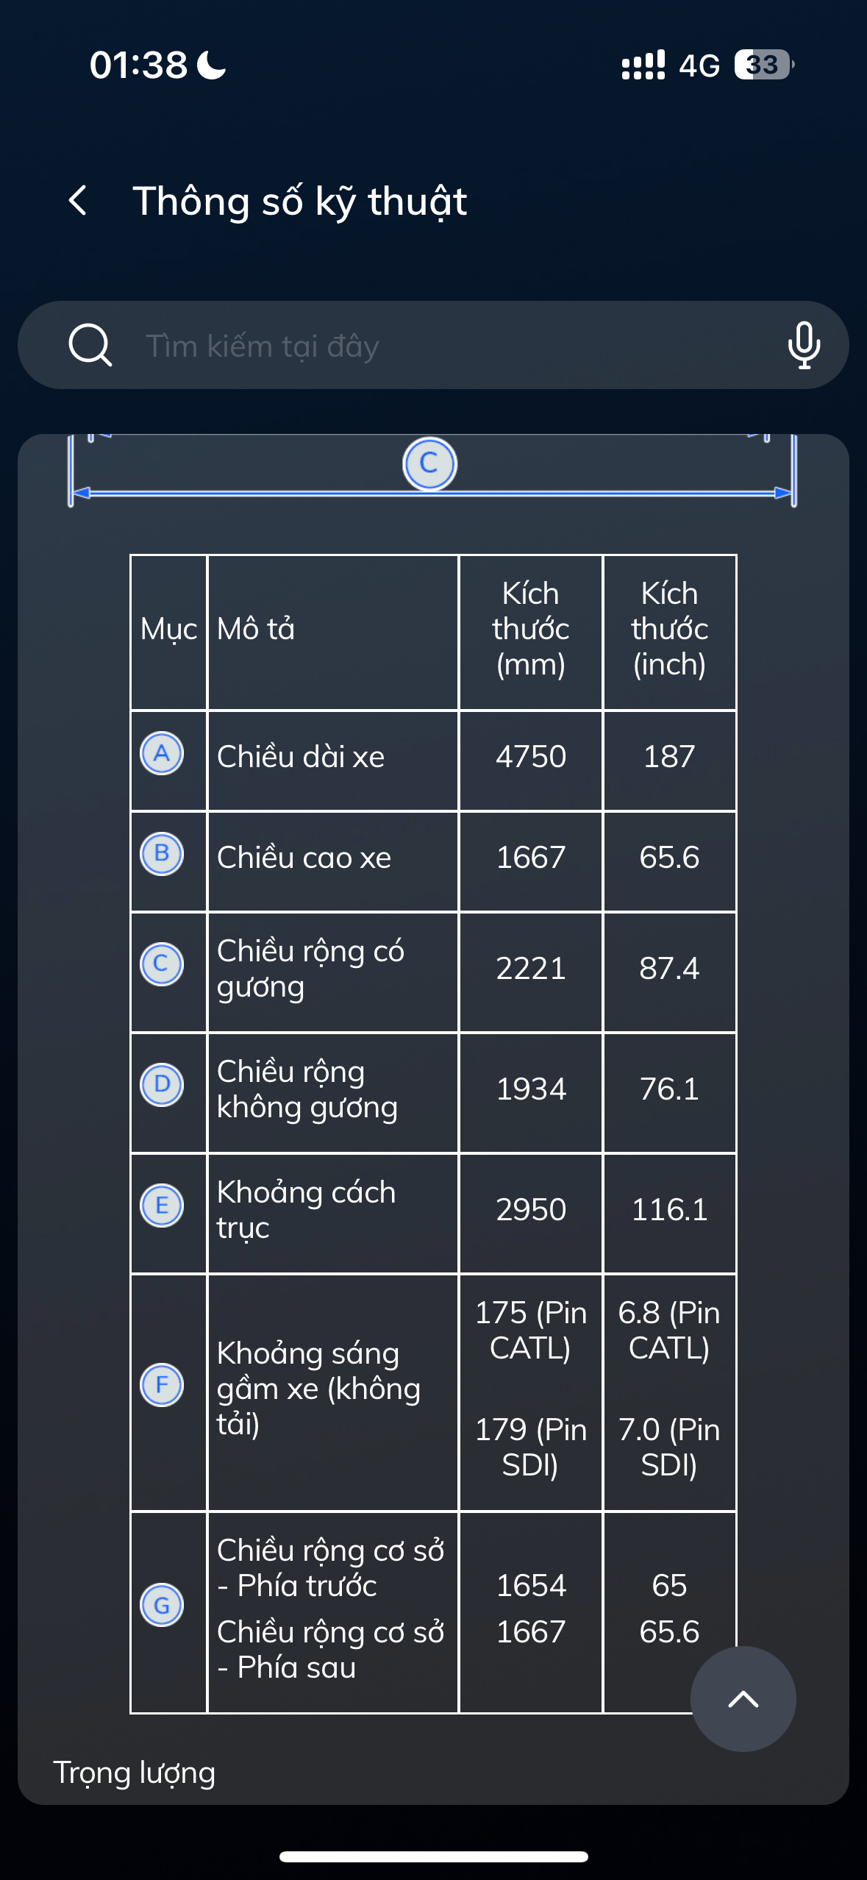Tap the circled F marker in table
The width and height of the screenshot is (867, 1880).
click(x=162, y=1385)
